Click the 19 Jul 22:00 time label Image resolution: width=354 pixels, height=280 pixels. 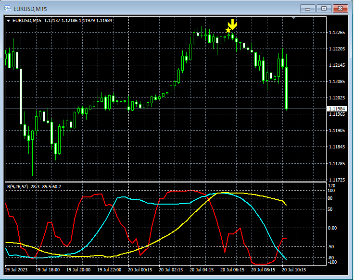(109, 270)
